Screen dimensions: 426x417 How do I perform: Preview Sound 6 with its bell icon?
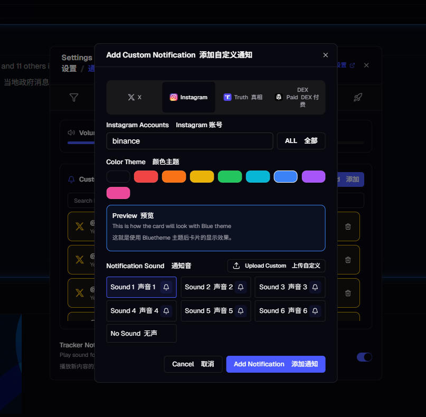315,311
